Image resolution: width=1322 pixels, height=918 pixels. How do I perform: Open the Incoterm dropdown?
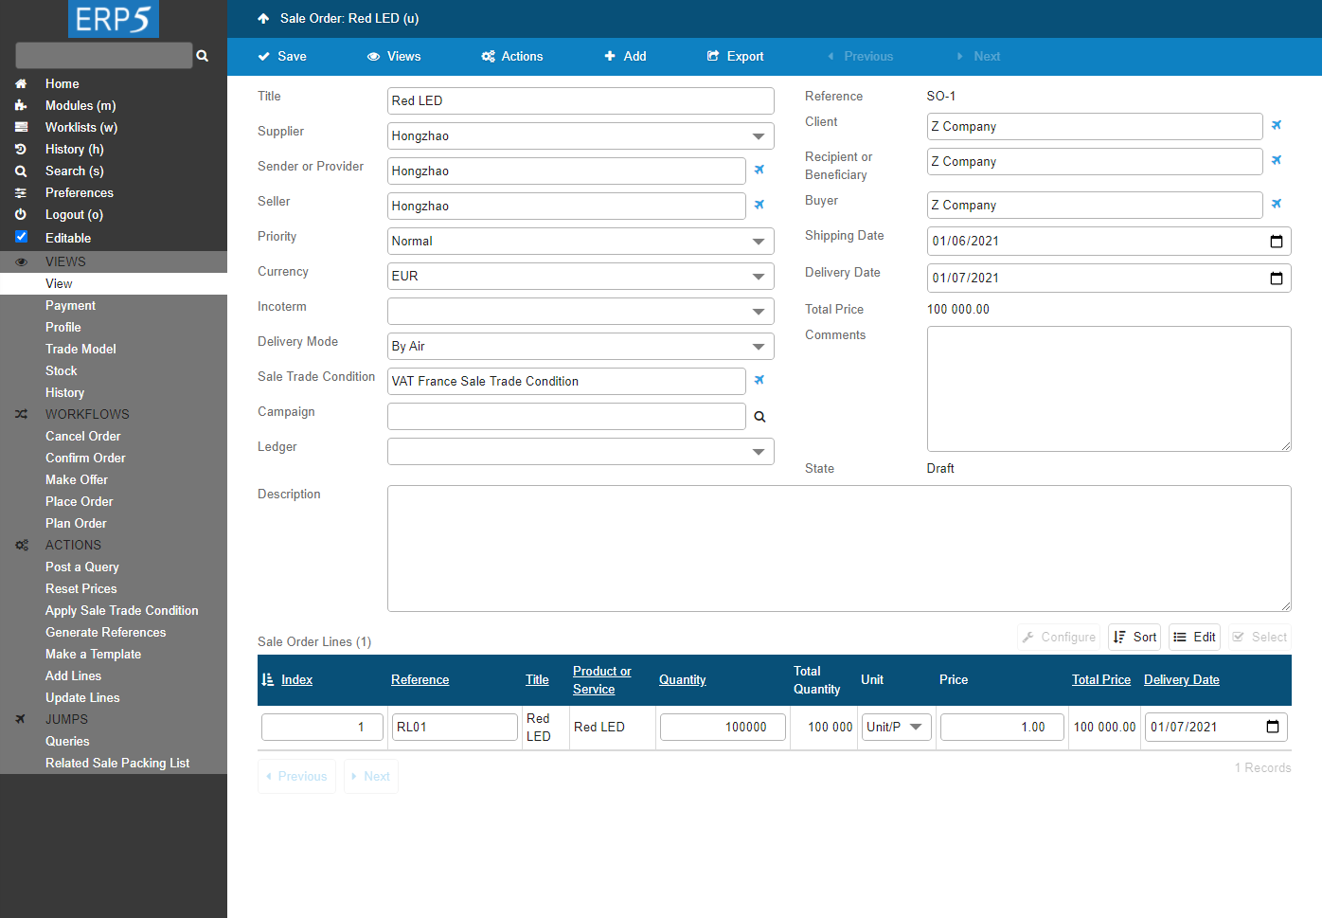click(581, 311)
